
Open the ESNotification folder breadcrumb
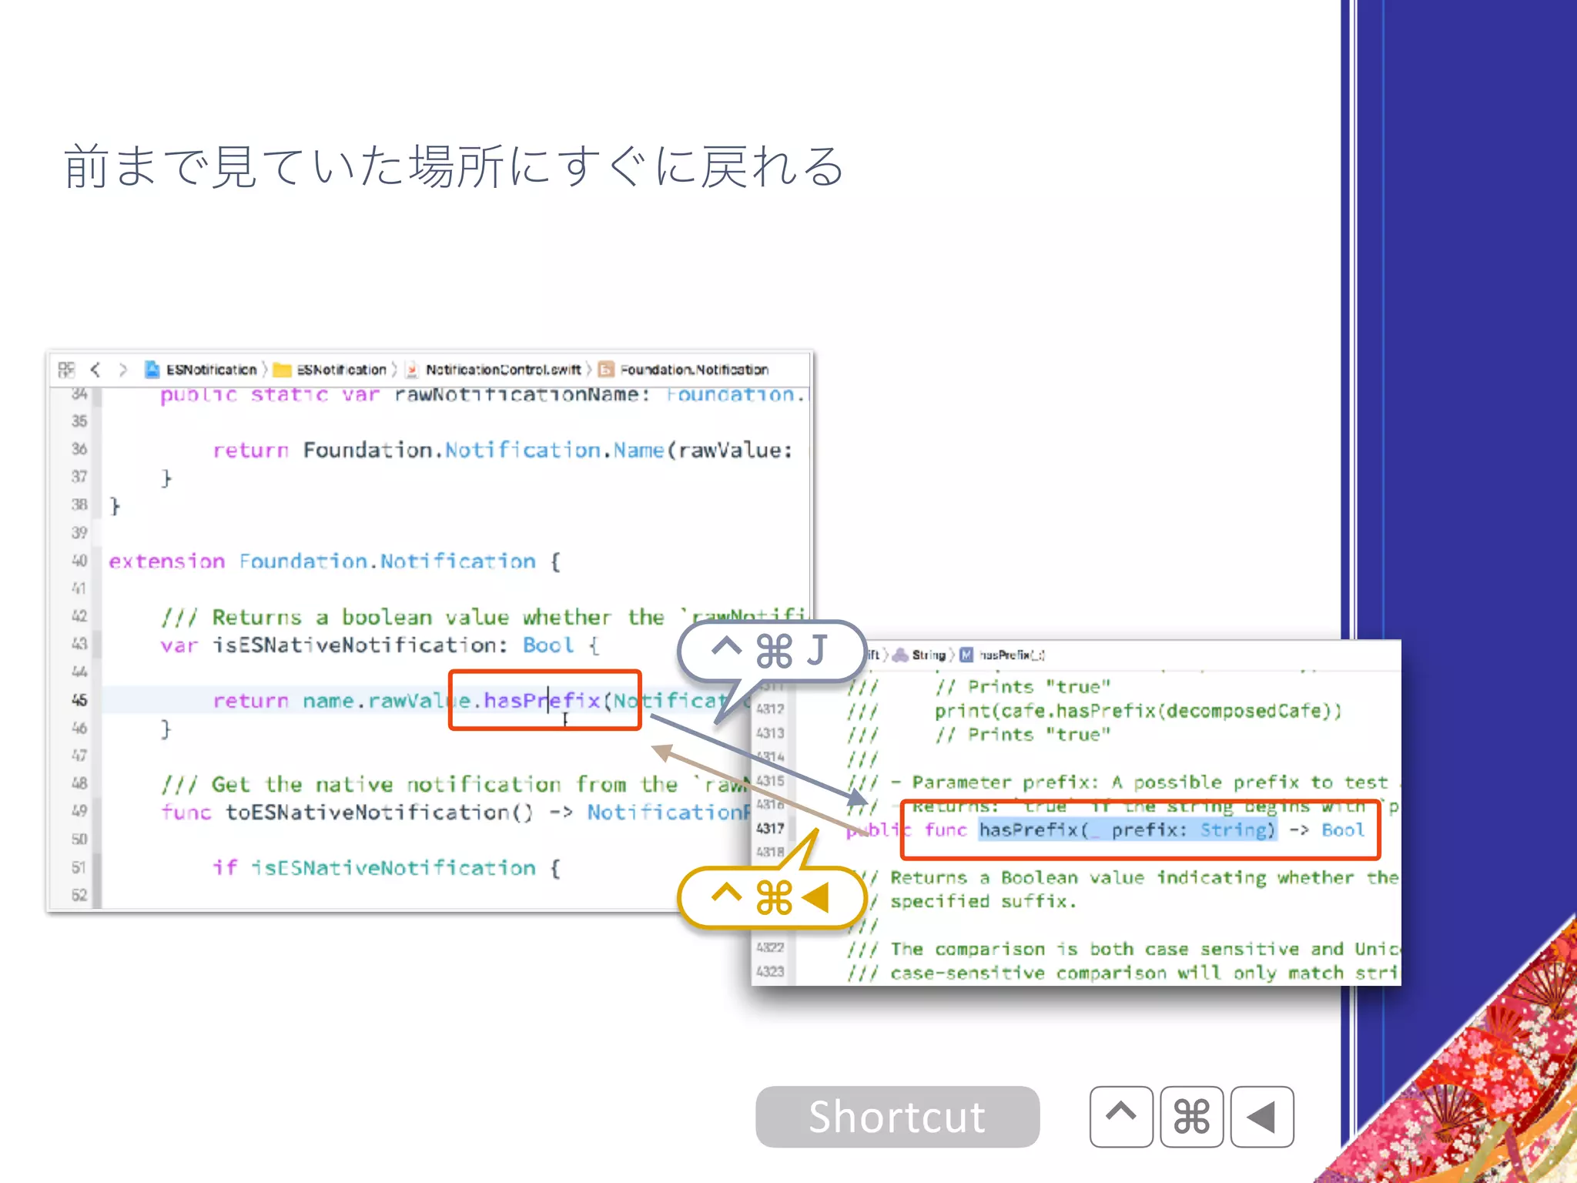(331, 370)
